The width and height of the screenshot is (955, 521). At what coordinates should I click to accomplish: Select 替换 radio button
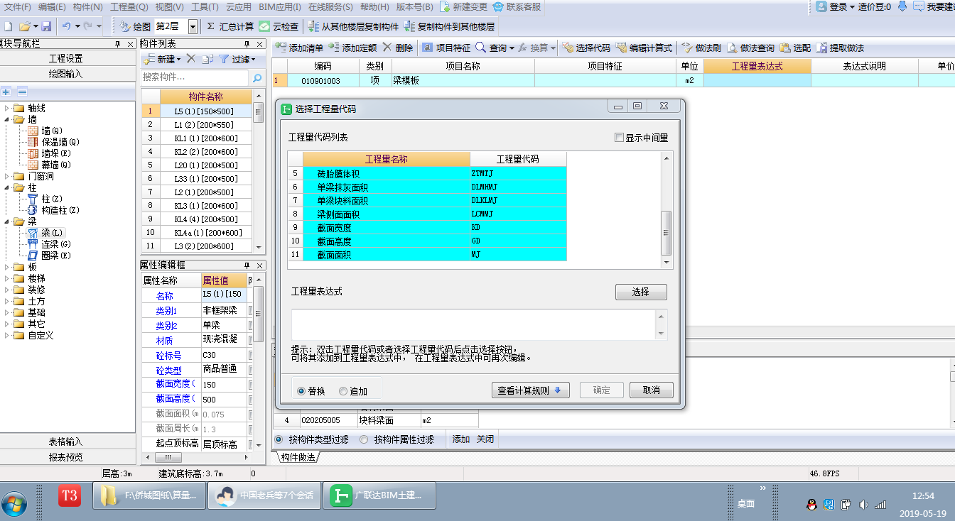[301, 390]
